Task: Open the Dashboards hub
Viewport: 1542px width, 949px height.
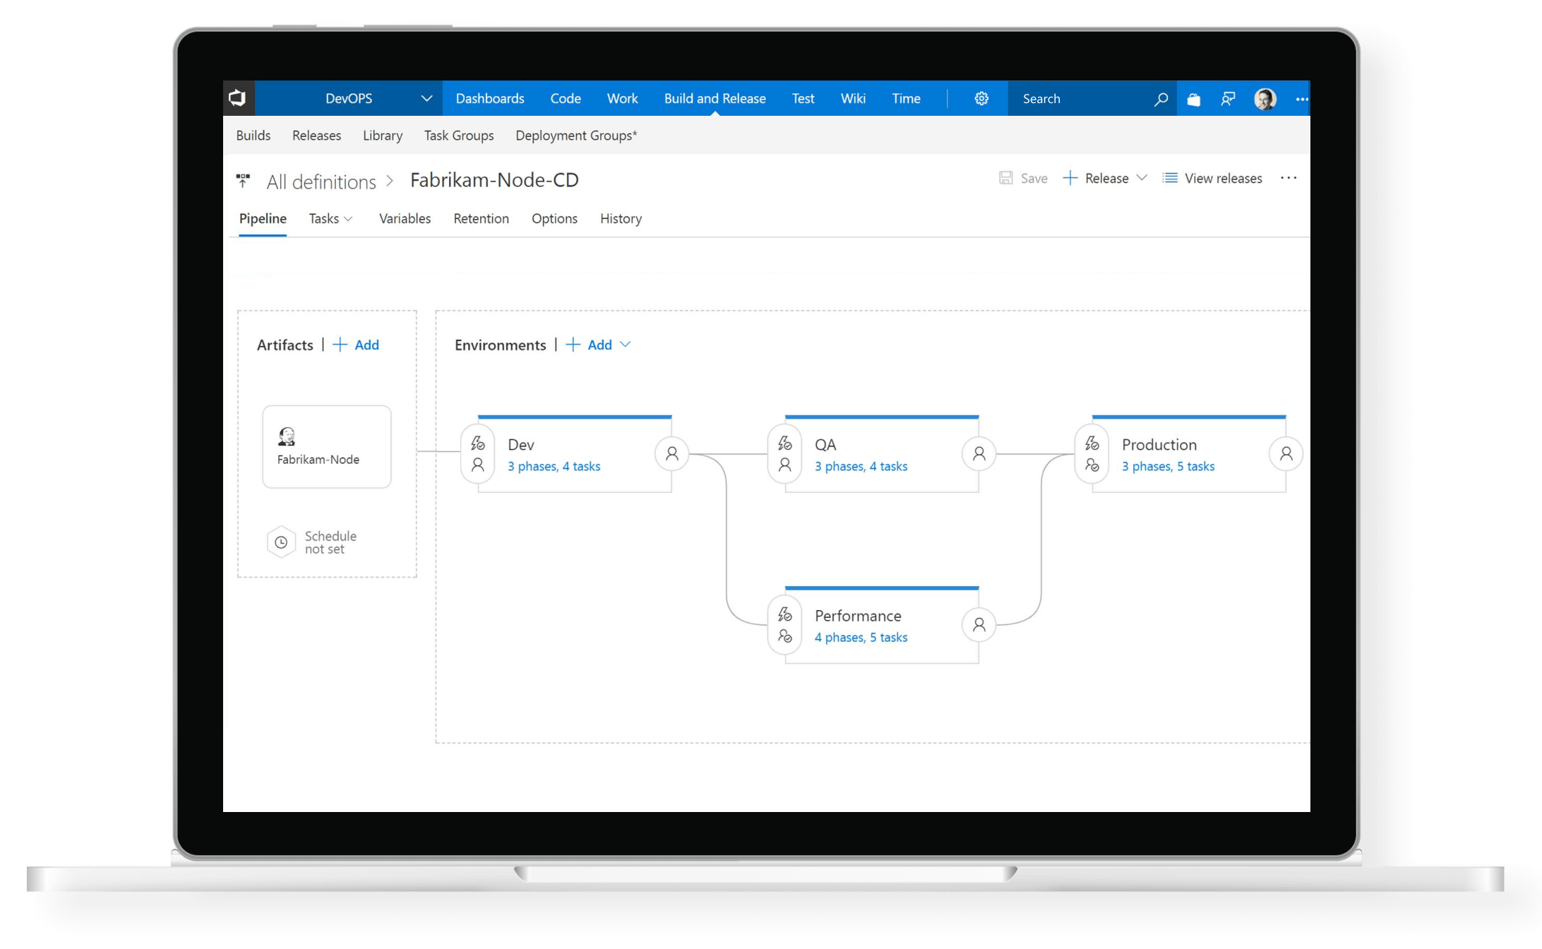Action: tap(490, 99)
